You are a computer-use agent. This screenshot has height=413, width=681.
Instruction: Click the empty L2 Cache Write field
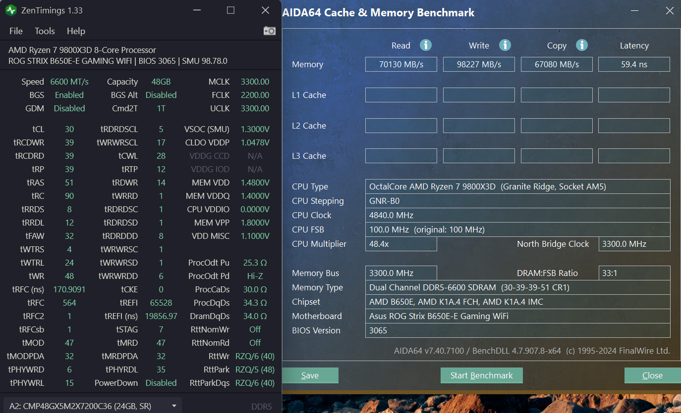pyautogui.click(x=479, y=126)
